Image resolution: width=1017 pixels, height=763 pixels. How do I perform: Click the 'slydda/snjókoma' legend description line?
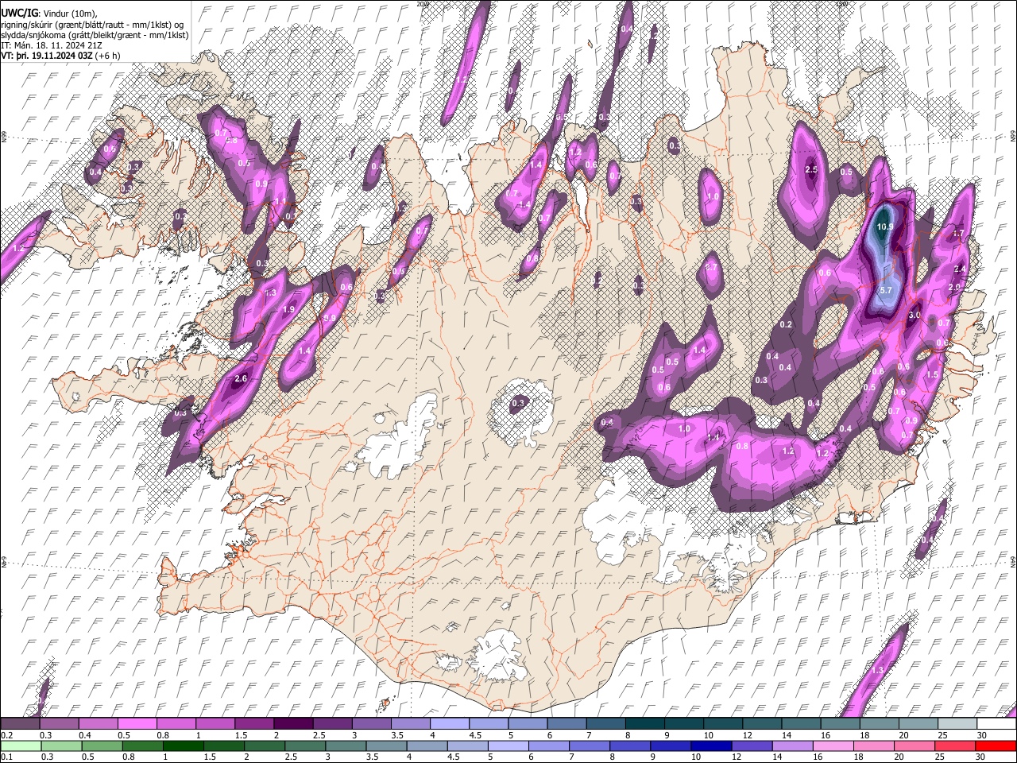(95, 35)
